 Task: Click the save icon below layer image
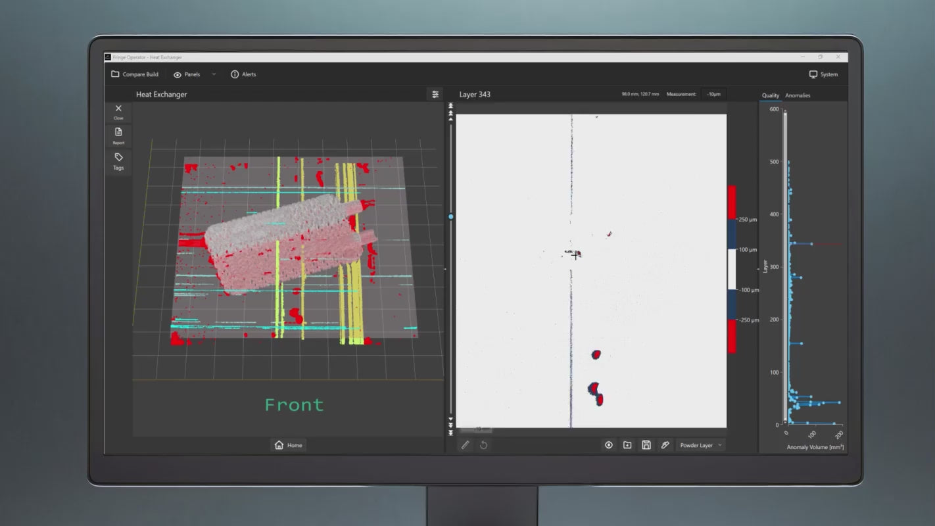(x=646, y=445)
